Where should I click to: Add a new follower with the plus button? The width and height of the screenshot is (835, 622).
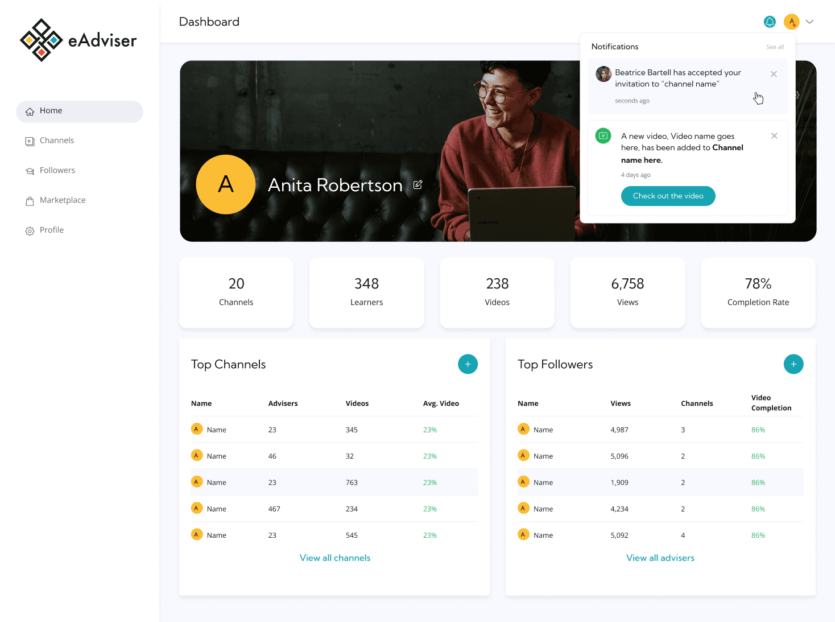click(x=793, y=364)
